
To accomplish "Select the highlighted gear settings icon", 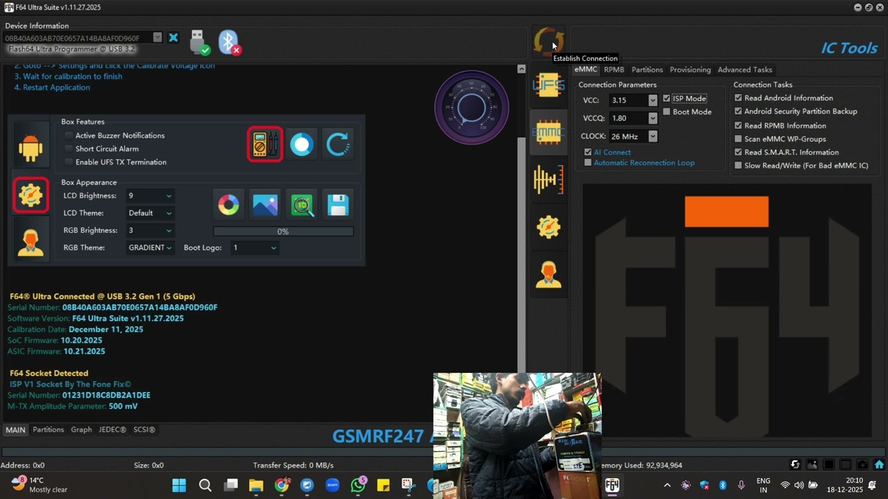I will [x=31, y=195].
